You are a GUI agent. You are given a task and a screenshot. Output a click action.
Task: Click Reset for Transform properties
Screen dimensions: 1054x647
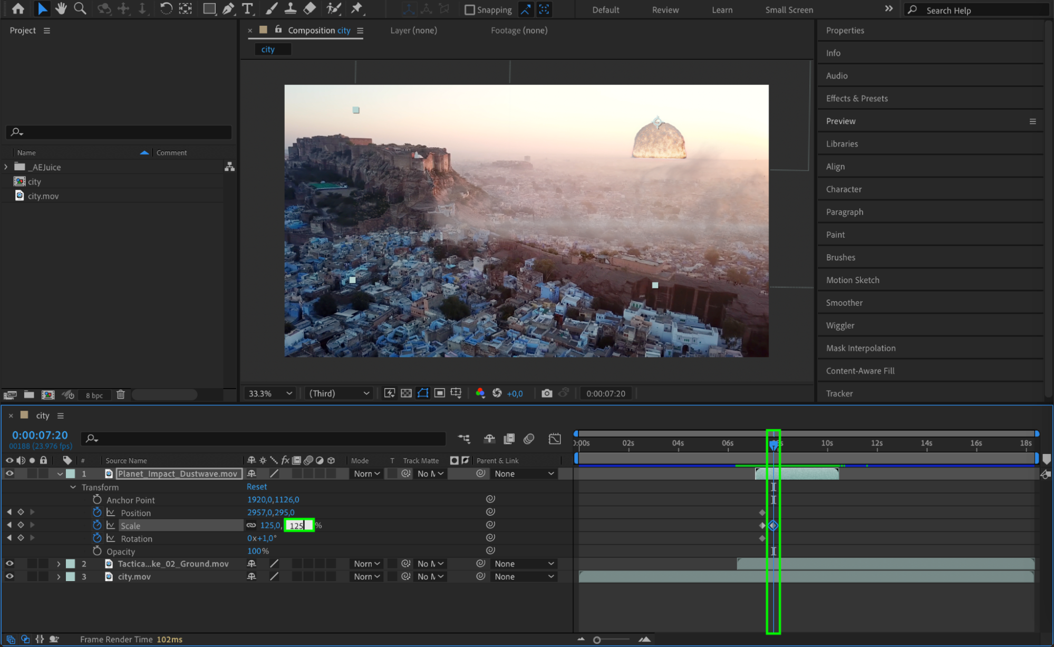(257, 487)
